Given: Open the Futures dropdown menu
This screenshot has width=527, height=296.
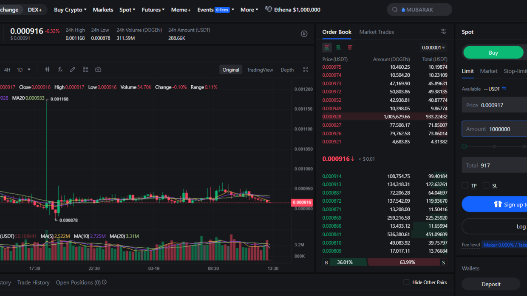Looking at the screenshot, I should click(153, 10).
